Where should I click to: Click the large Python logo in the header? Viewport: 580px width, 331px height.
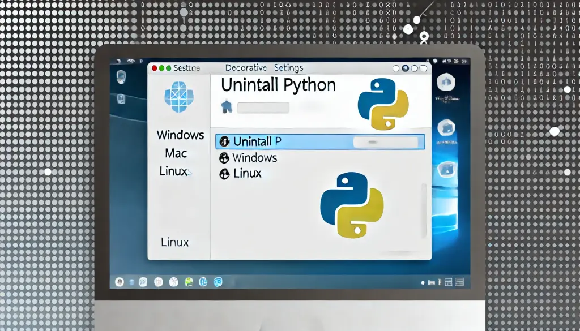click(383, 104)
